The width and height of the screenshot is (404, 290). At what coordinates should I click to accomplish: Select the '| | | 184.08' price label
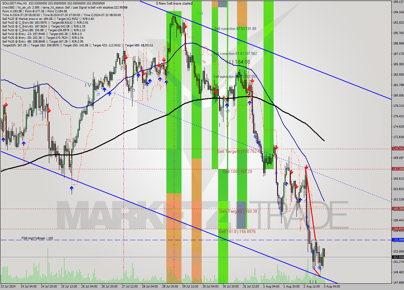pyautogui.click(x=240, y=62)
